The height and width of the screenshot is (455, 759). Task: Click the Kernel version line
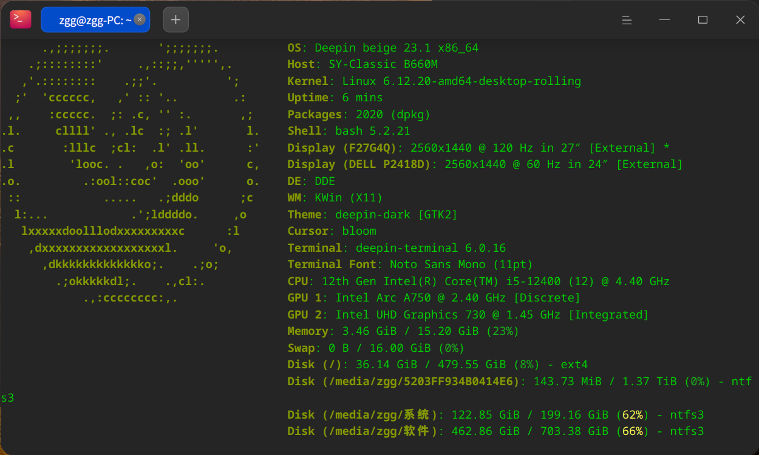click(434, 81)
